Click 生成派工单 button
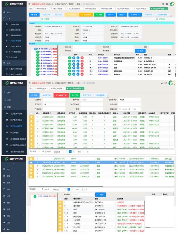Viewport: 182px width, 236px height. click(x=47, y=95)
